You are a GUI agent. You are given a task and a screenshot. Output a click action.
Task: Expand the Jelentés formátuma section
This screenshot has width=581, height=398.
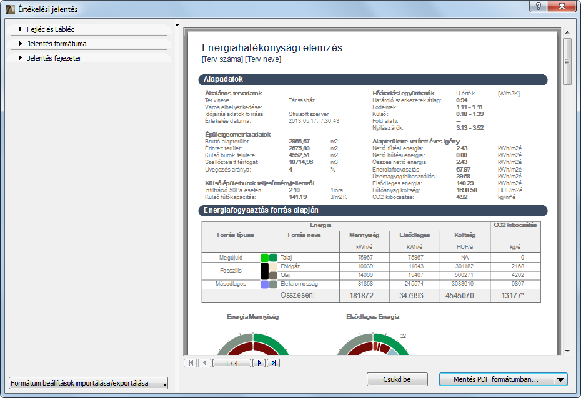(x=89, y=44)
